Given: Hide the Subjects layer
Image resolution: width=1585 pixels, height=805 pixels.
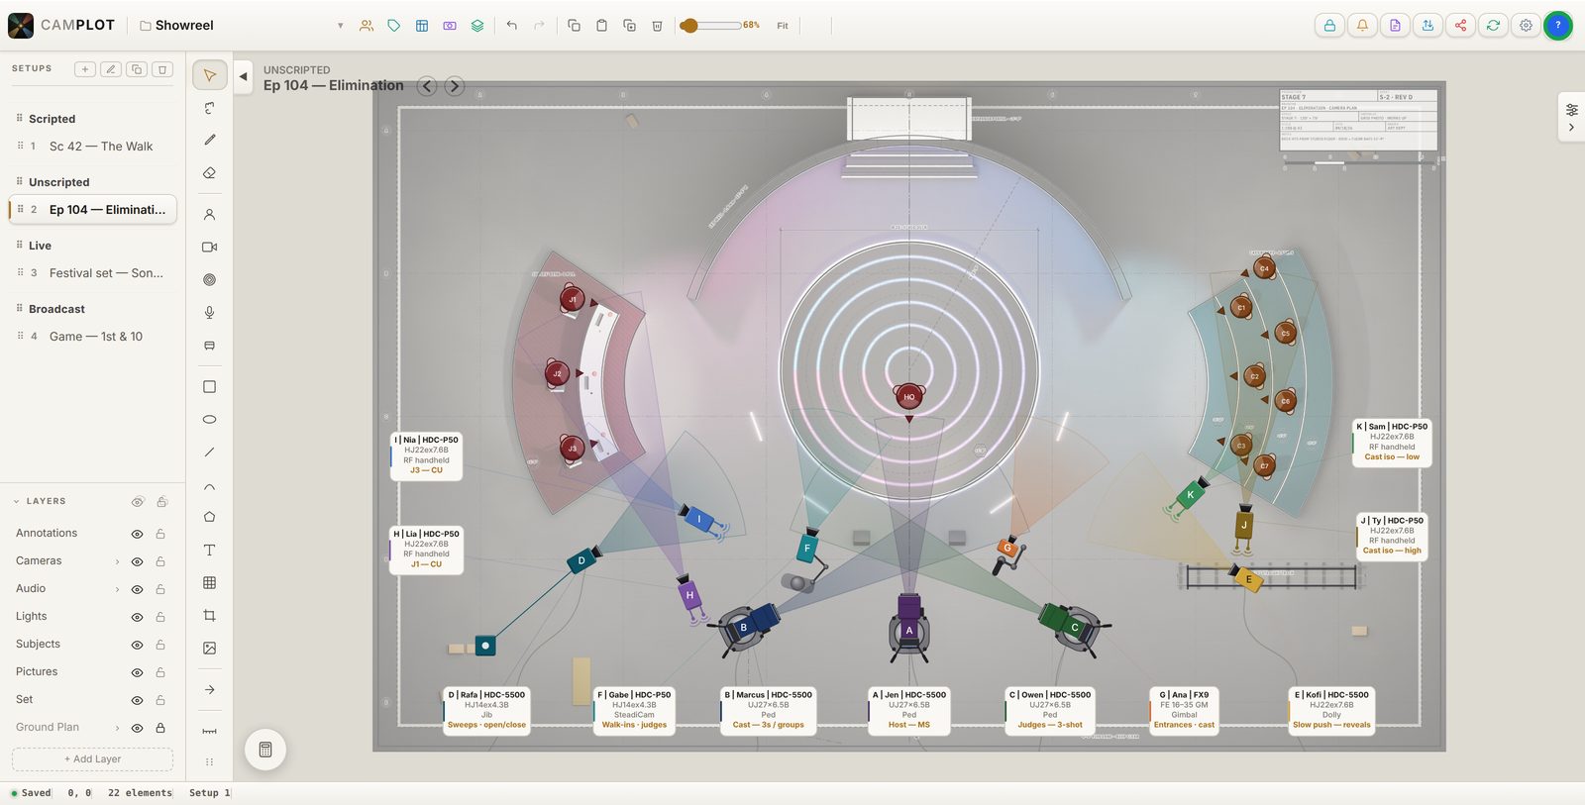Looking at the screenshot, I should click(138, 645).
